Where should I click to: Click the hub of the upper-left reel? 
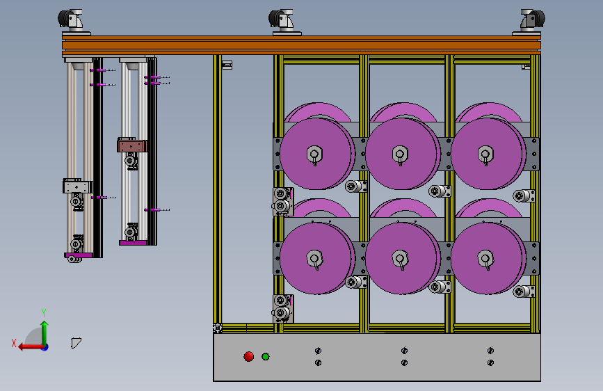(x=314, y=154)
